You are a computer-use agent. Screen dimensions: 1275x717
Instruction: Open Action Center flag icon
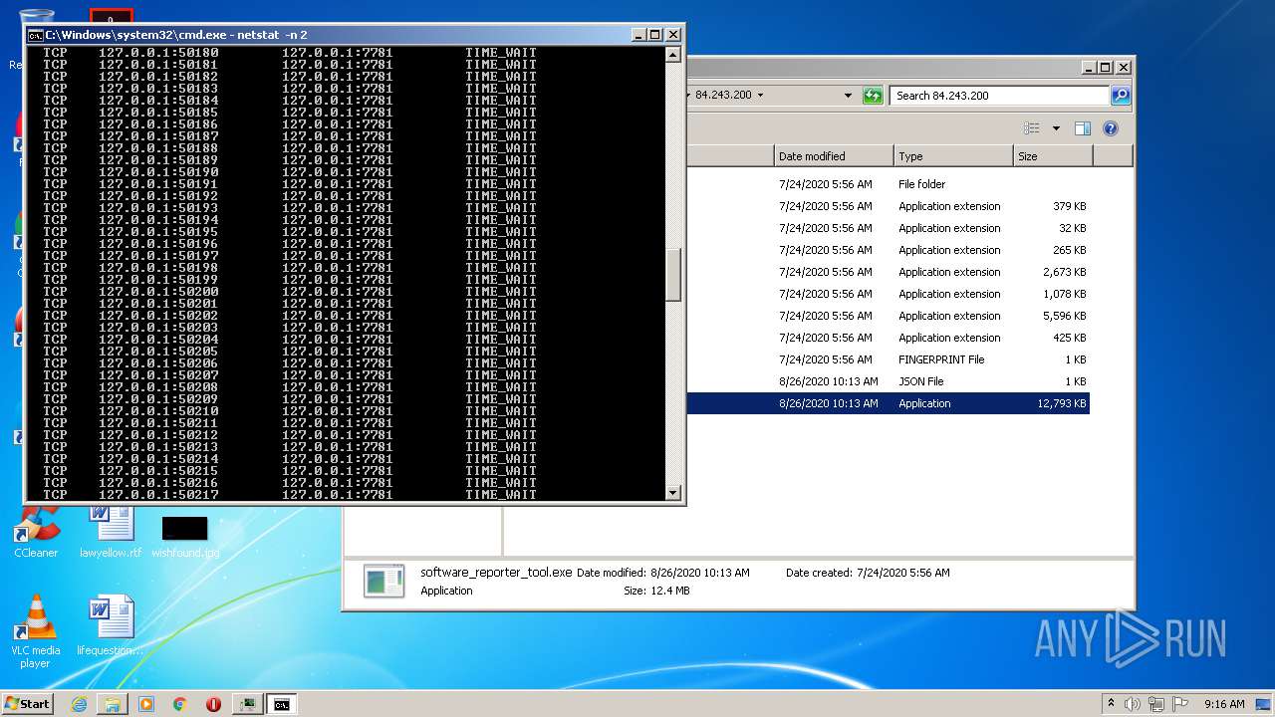[x=1180, y=704]
